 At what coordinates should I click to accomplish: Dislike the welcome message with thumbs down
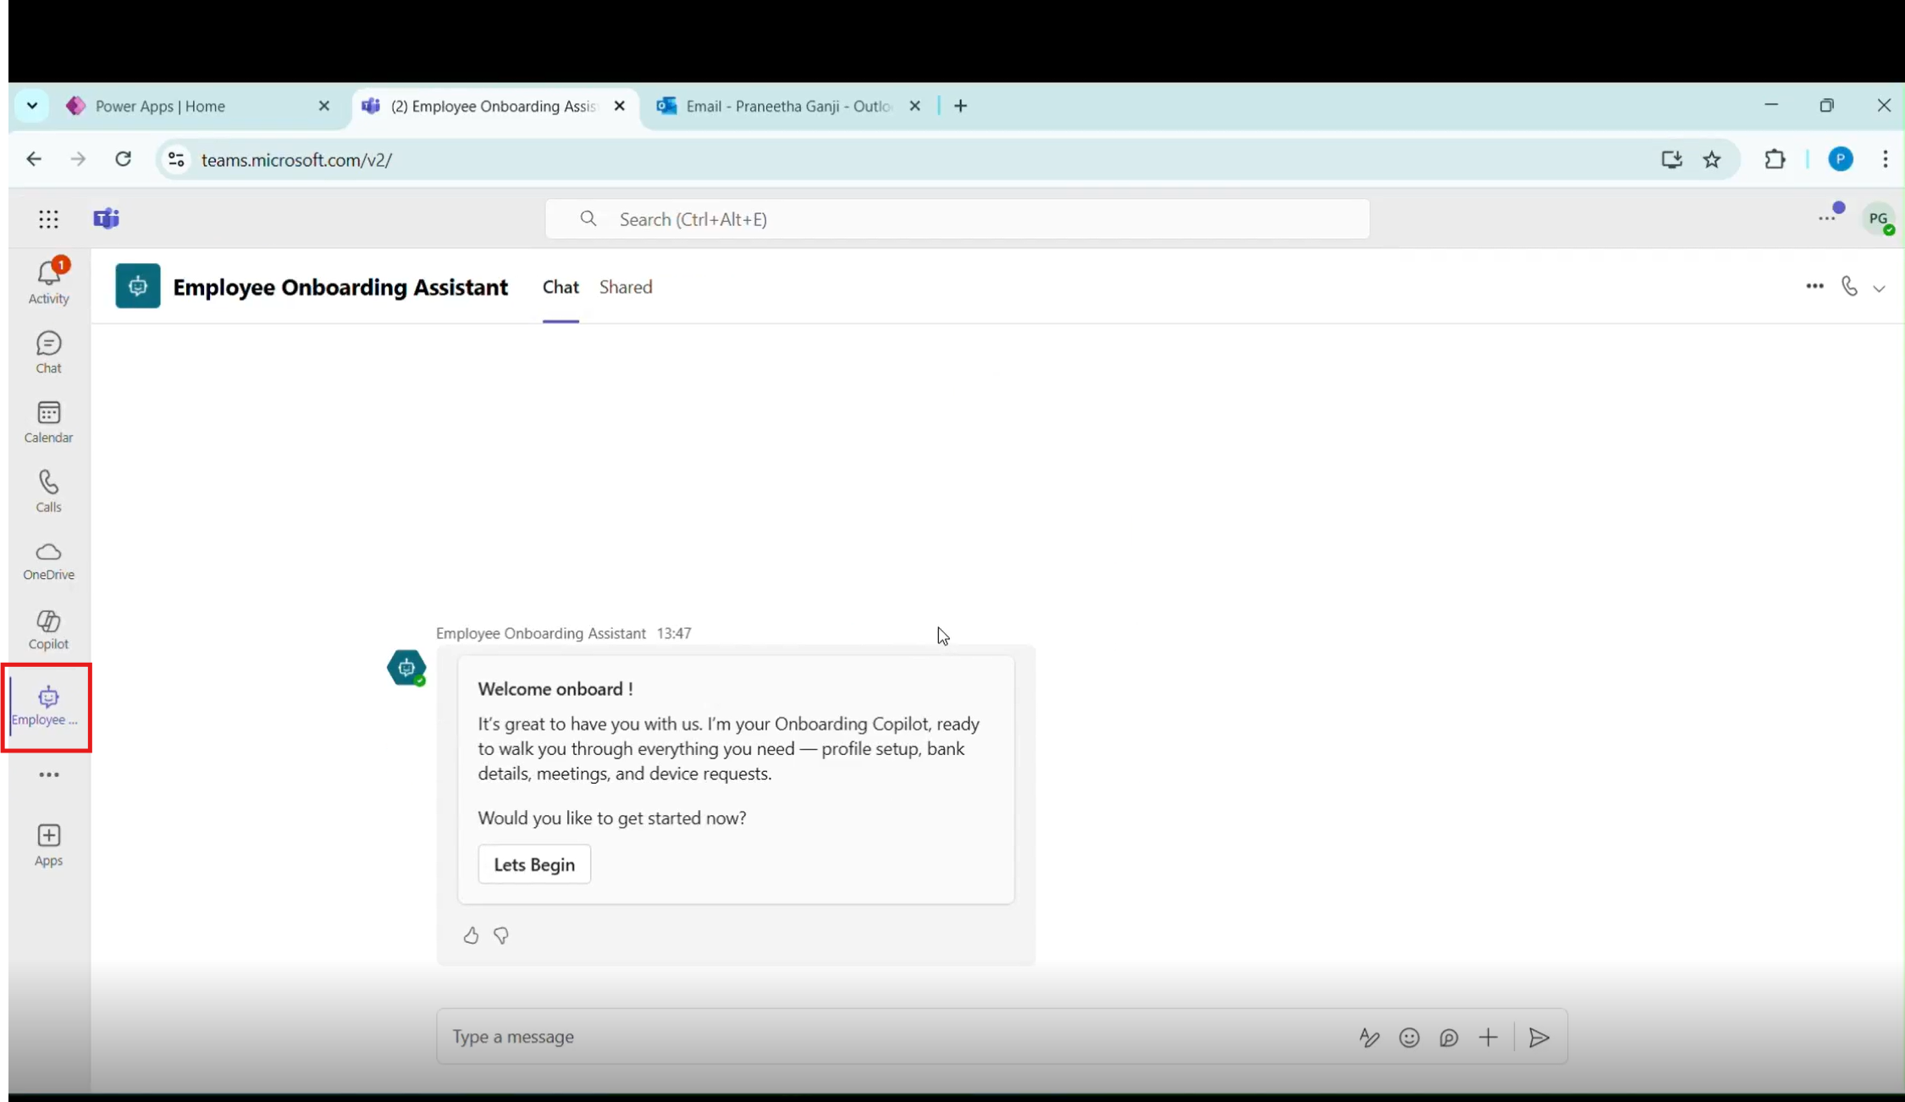(501, 935)
